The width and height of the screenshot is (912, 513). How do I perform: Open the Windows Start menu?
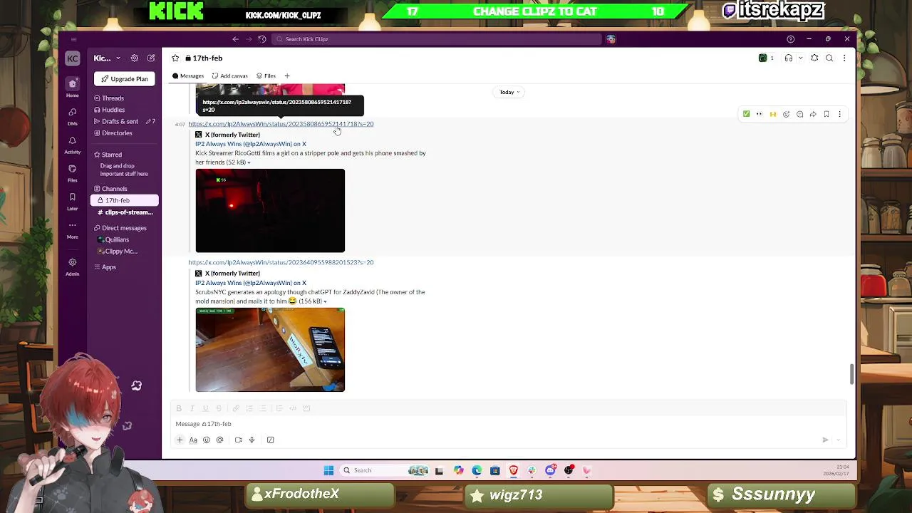coord(328,470)
